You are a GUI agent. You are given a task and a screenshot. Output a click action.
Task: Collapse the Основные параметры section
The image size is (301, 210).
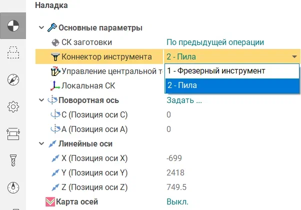click(41, 27)
